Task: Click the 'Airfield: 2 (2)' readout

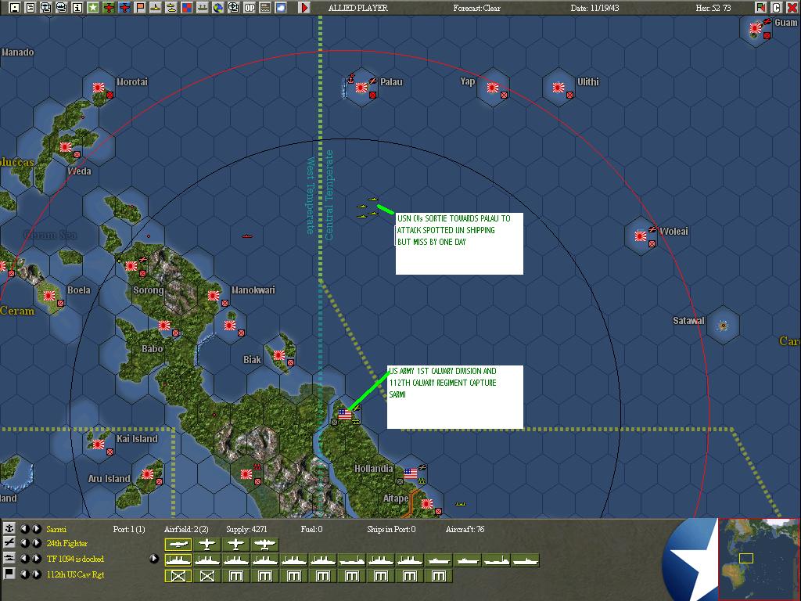Action: (186, 529)
